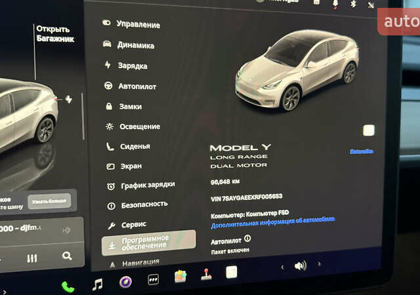
Task: Click the profile name at top bar
Action: click(284, 1)
